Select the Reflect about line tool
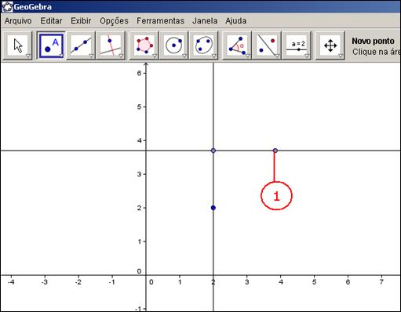 (x=267, y=45)
